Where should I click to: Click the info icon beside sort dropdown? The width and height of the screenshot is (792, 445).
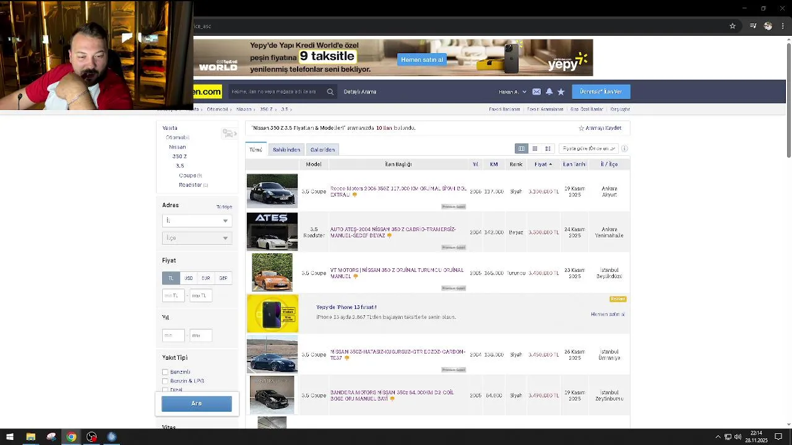624,148
